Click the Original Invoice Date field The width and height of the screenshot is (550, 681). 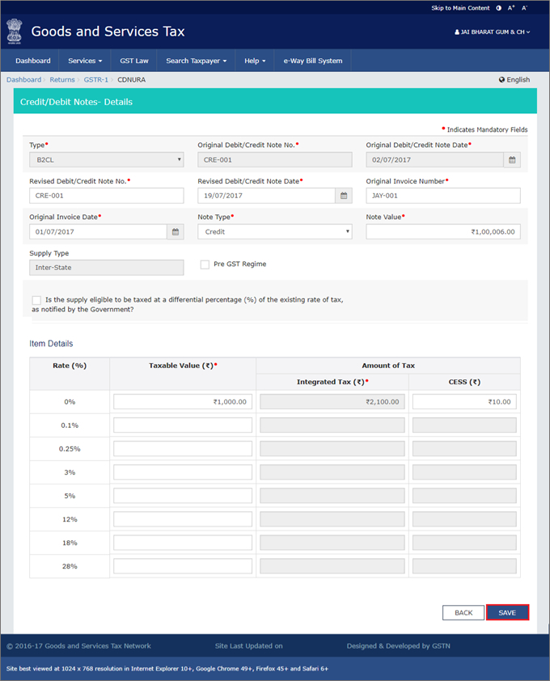pos(98,232)
